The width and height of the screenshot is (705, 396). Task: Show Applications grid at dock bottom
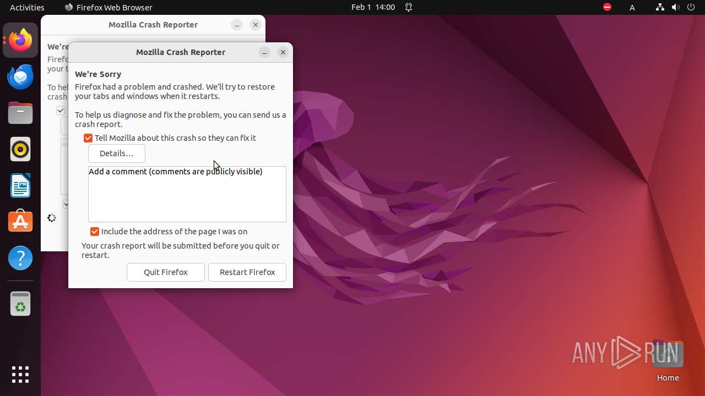pyautogui.click(x=20, y=375)
